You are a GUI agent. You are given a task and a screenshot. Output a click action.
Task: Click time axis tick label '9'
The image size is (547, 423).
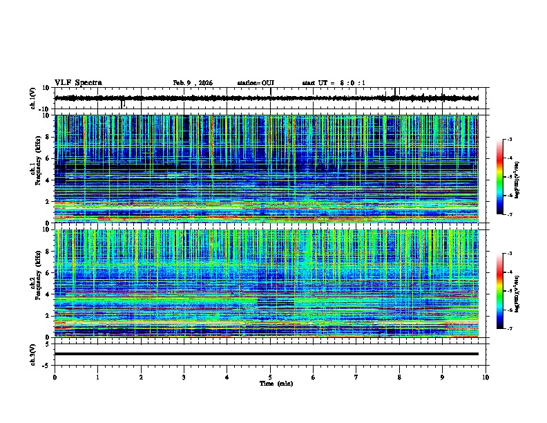point(442,377)
